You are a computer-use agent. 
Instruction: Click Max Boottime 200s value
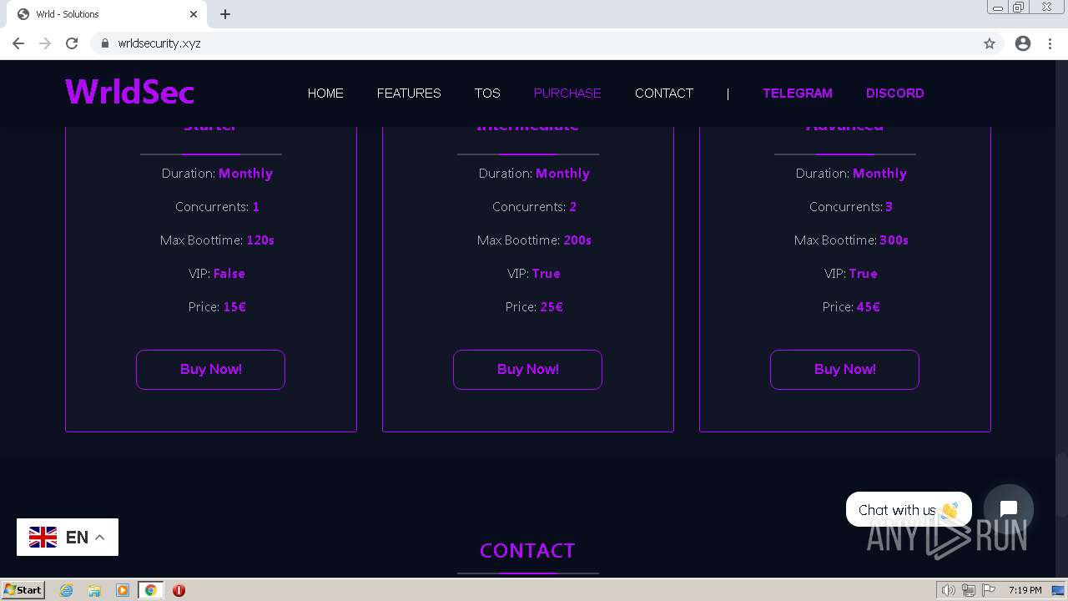coord(577,240)
